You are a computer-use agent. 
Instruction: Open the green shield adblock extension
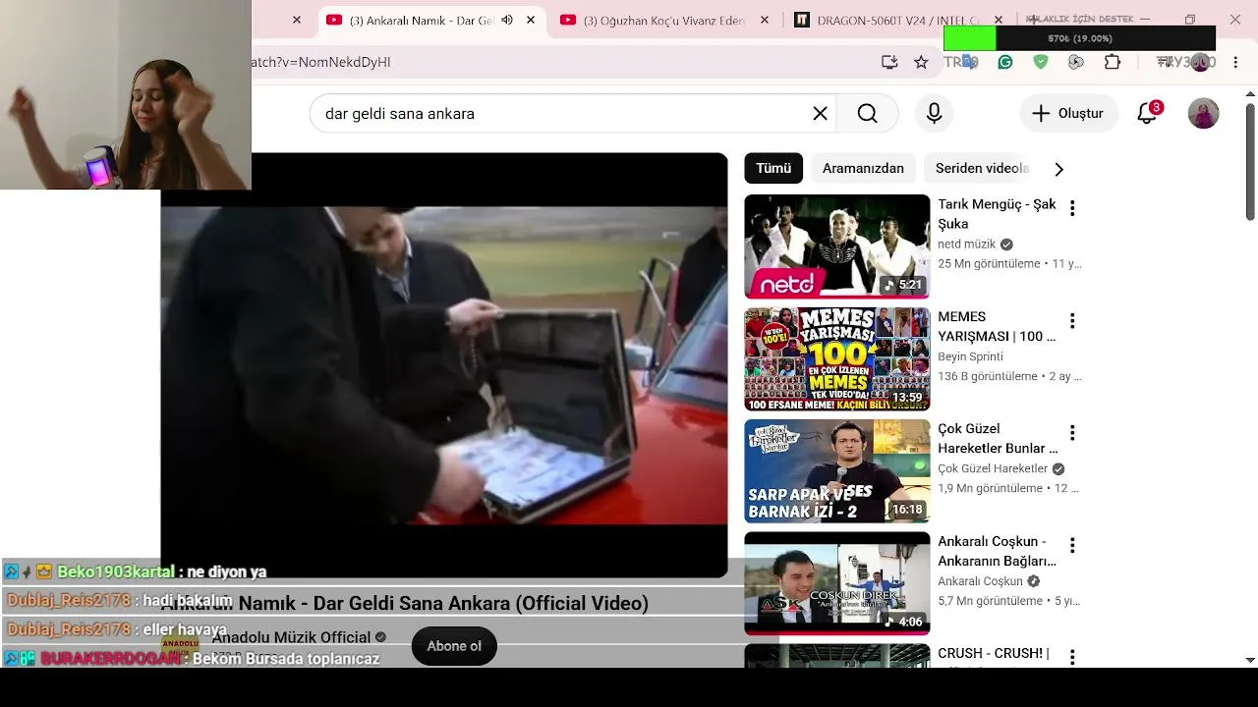1041,62
